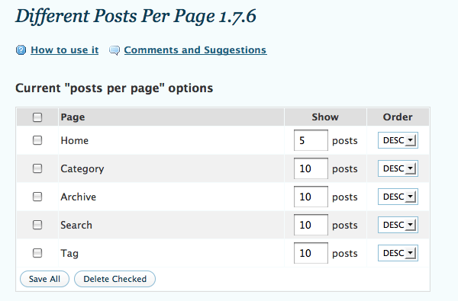Tick the Category row checkbox

37,168
